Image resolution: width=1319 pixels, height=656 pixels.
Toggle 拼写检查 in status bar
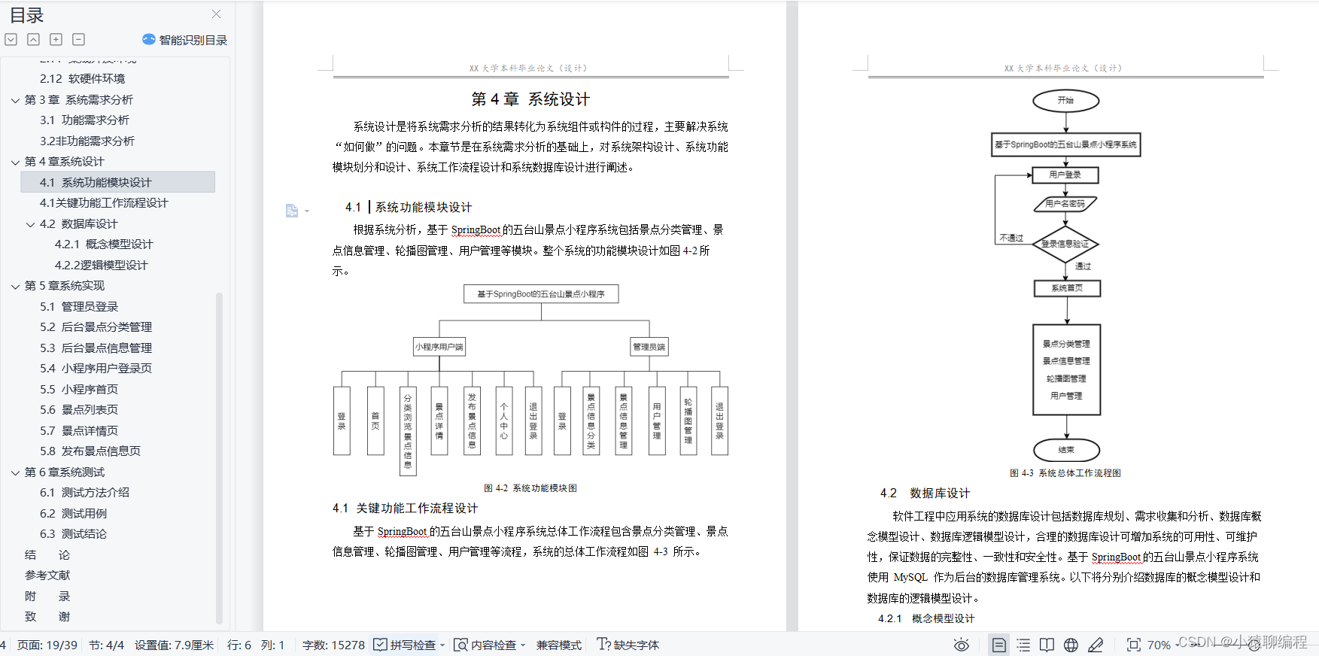[405, 645]
